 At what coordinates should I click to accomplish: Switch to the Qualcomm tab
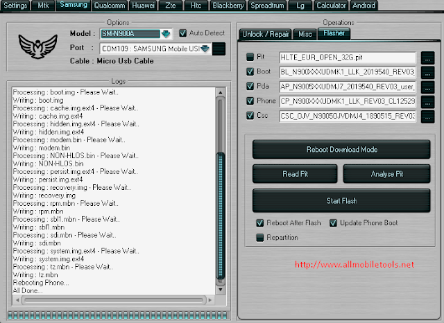tap(110, 6)
